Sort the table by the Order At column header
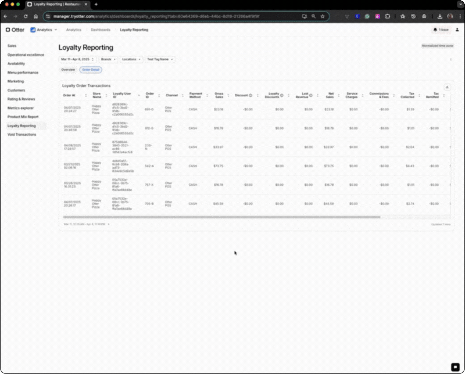Image resolution: width=465 pixels, height=374 pixels. [69, 95]
